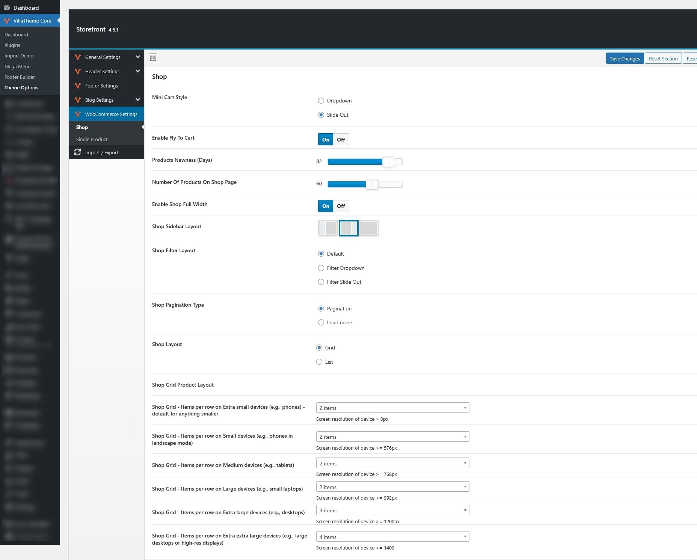Select Dropdown mini cart style
697x560 pixels.
tap(321, 101)
